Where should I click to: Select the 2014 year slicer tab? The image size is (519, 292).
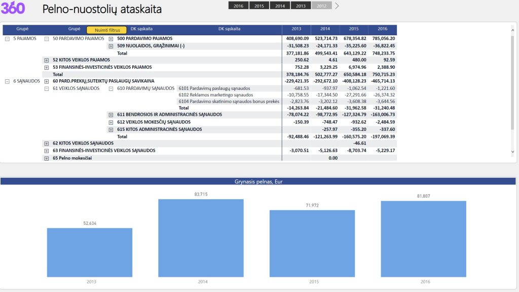[x=280, y=6]
